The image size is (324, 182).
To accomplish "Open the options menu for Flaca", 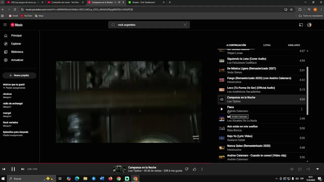I will coord(301,109).
